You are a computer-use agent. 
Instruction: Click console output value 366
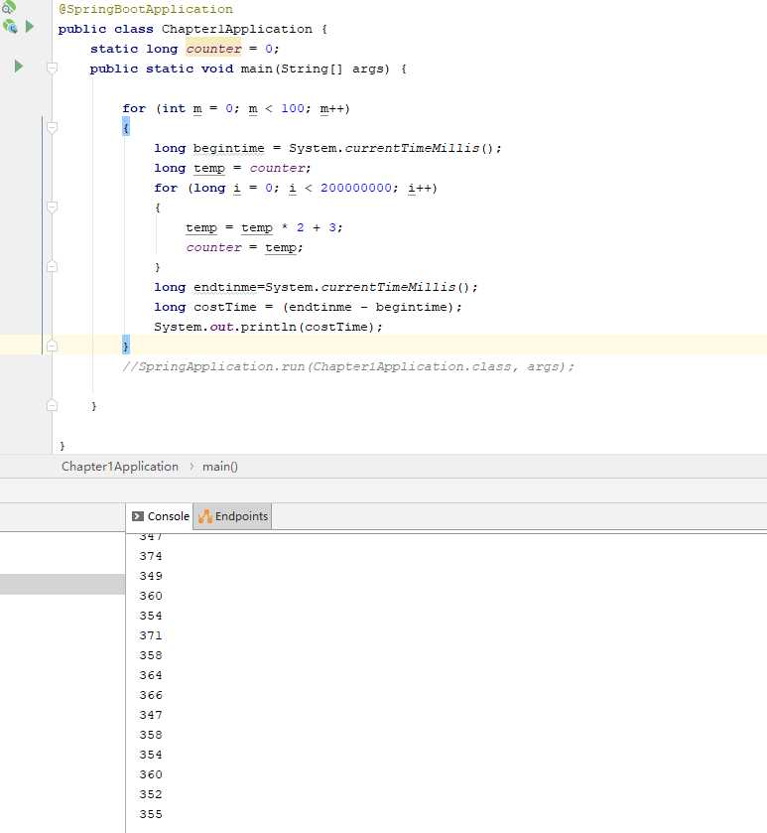[151, 695]
